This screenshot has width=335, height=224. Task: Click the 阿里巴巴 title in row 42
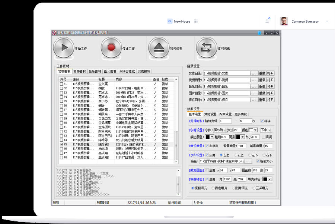(x=105, y=131)
